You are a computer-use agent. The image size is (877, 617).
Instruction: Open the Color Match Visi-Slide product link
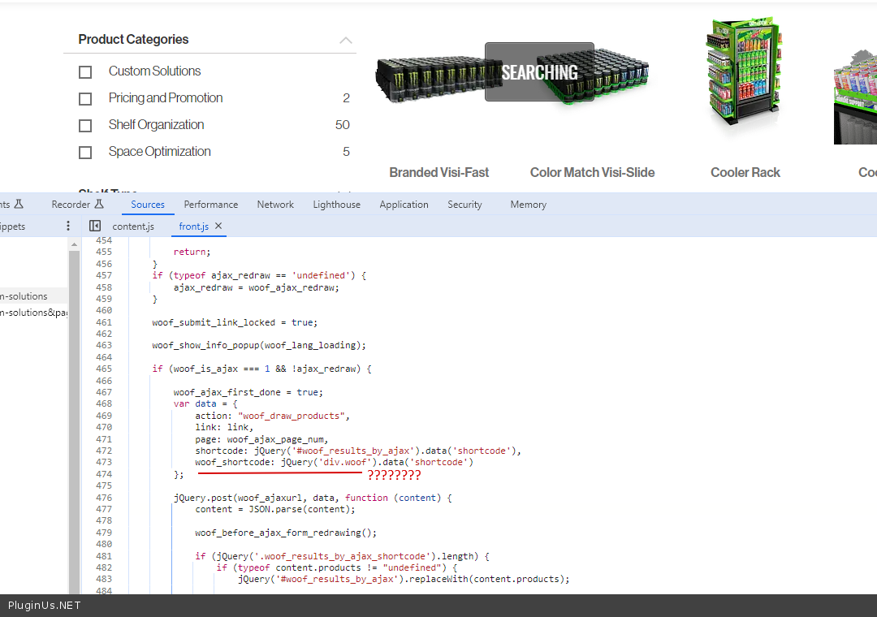(x=592, y=172)
